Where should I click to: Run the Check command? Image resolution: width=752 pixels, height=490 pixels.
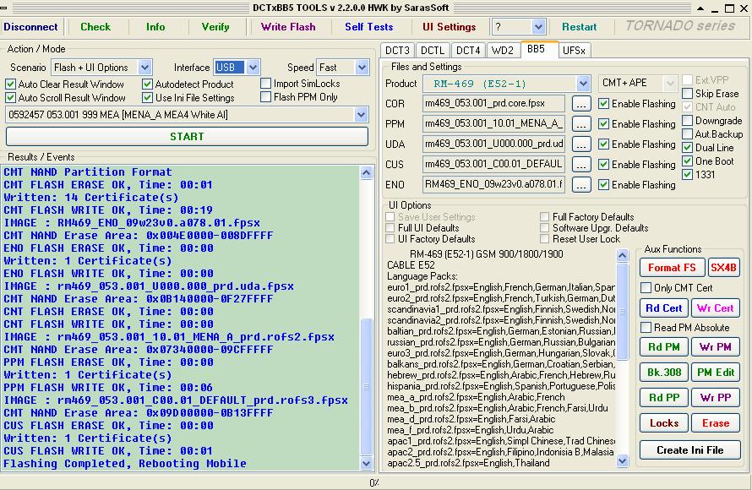click(x=95, y=27)
